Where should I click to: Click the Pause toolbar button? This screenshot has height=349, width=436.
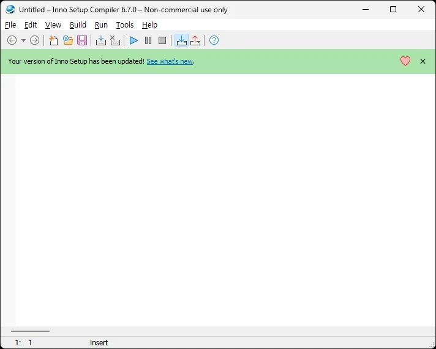point(148,40)
